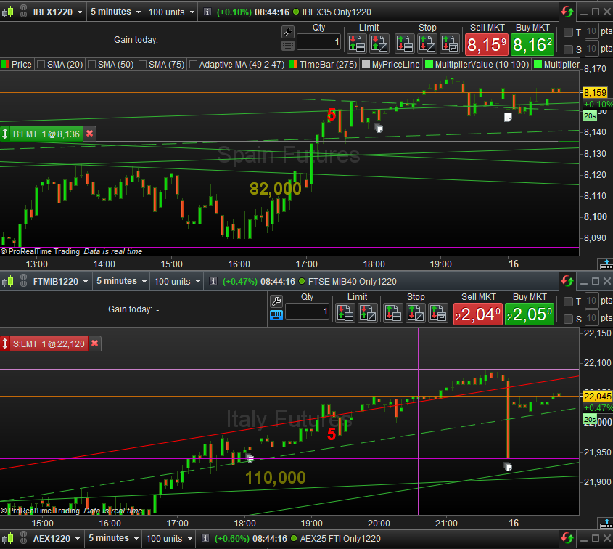Select B:LMT 1@8,136 order label
Viewport: 613px width, 549px height.
pyautogui.click(x=46, y=134)
